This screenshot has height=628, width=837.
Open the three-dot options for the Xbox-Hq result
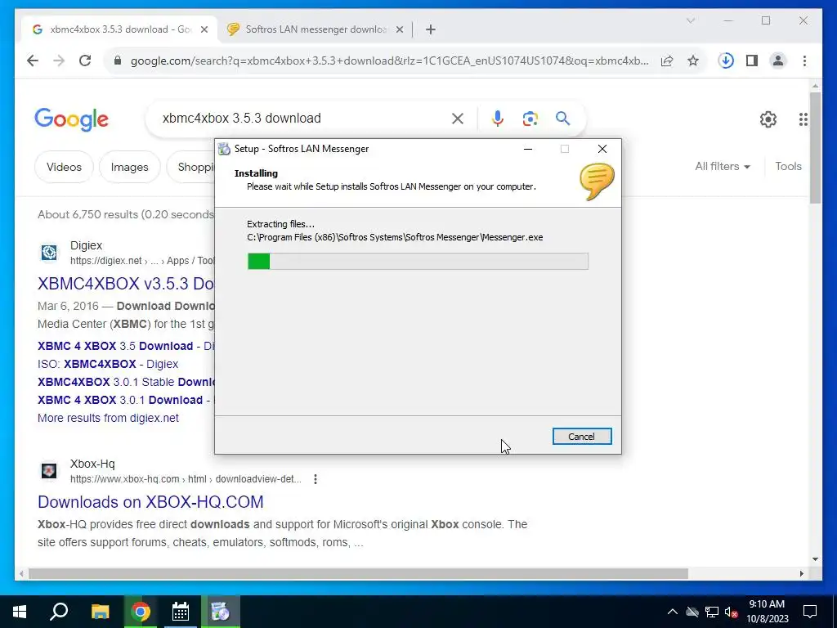[316, 479]
